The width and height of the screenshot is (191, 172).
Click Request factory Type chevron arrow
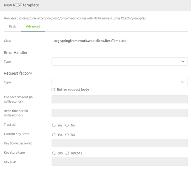183,82
